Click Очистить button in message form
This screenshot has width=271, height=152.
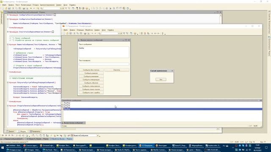click(x=117, y=70)
